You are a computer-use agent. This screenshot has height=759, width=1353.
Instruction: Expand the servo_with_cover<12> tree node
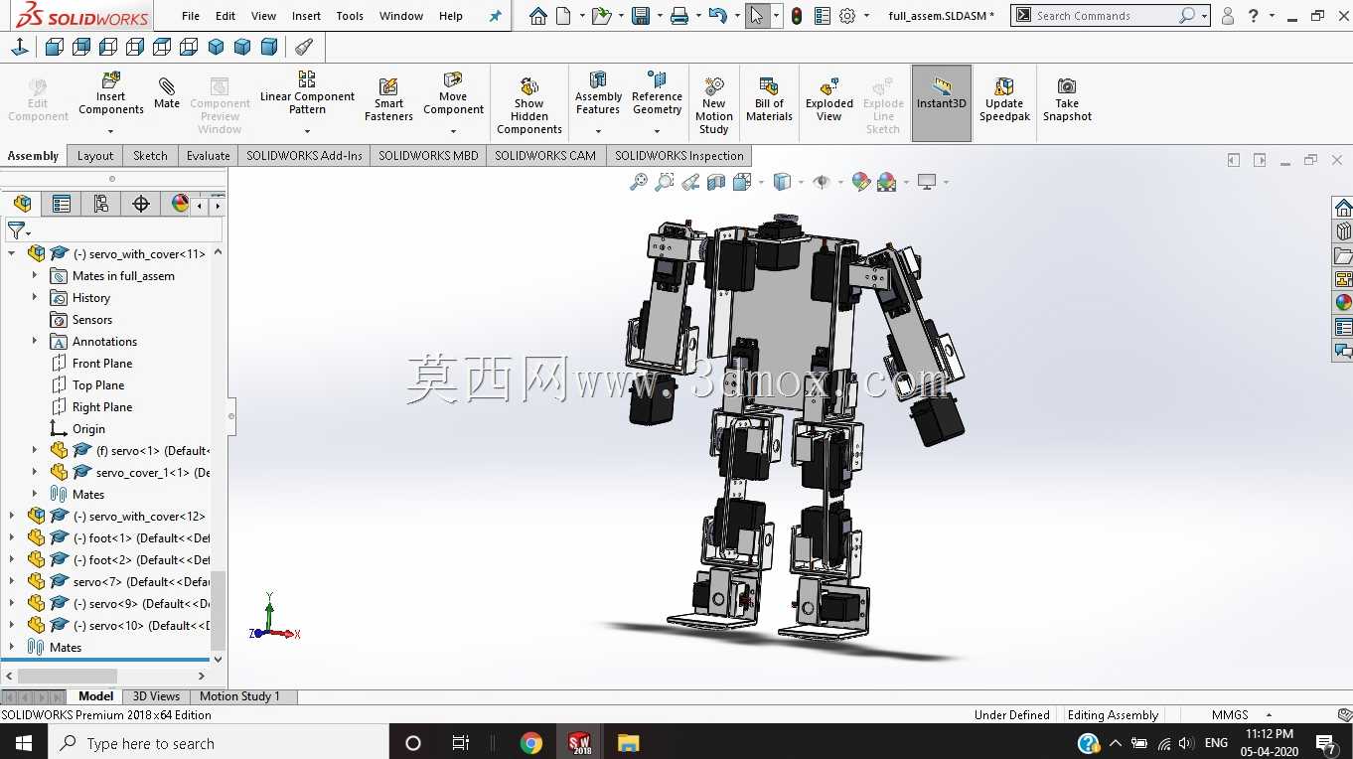12,516
